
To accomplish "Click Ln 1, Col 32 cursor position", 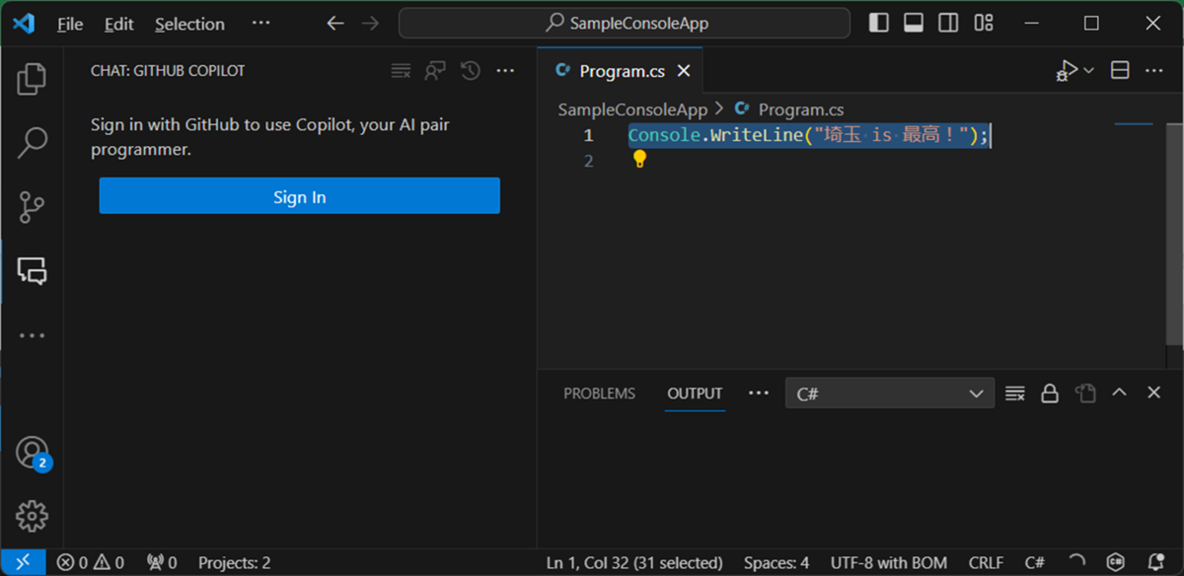I will tap(633, 563).
